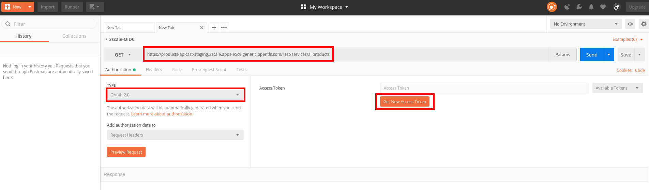Expand the 3scale-OIDC request description
The image size is (649, 190).
pyautogui.click(x=106, y=39)
